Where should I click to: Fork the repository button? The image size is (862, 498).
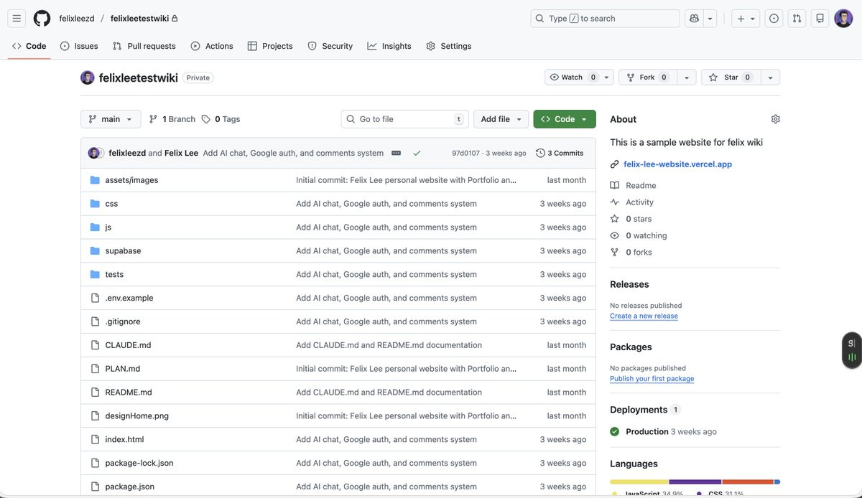pyautogui.click(x=648, y=77)
